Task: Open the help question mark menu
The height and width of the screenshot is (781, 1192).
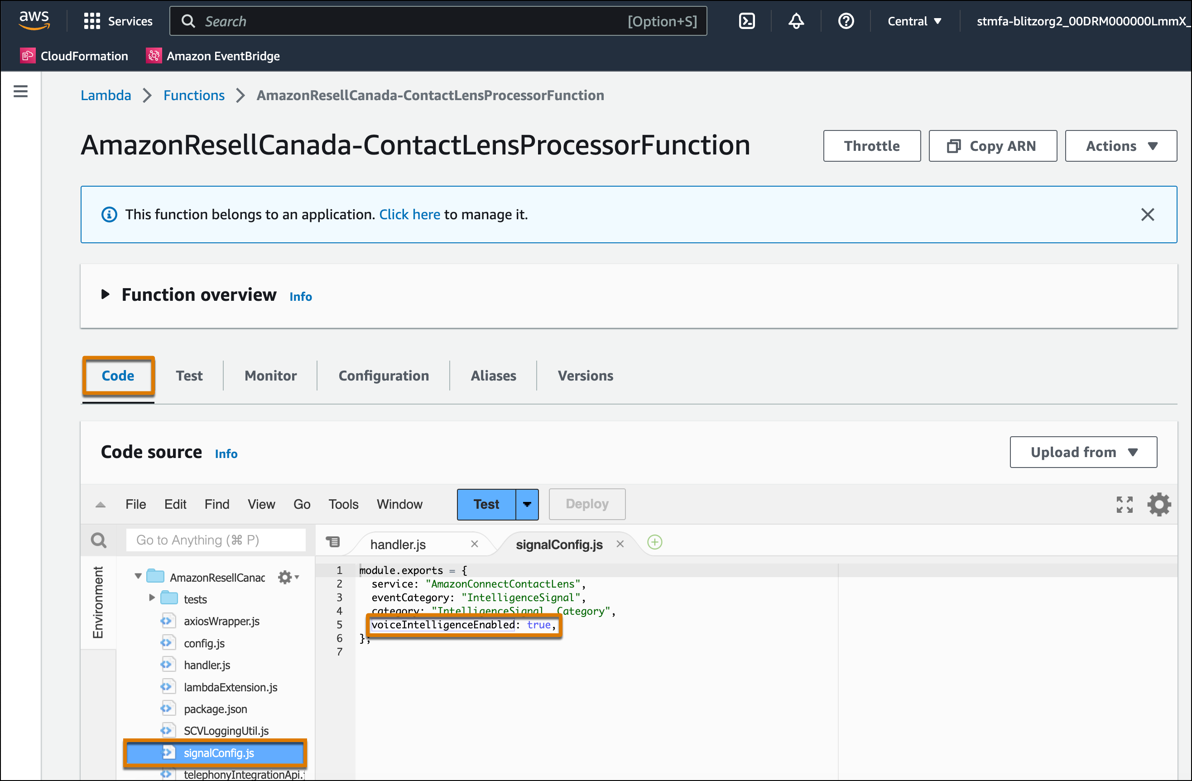Action: click(846, 21)
